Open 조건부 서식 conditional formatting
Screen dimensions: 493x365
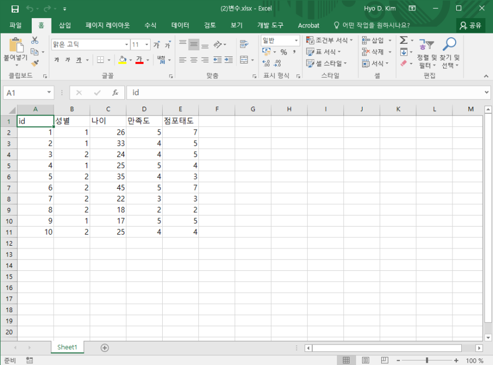(x=330, y=40)
